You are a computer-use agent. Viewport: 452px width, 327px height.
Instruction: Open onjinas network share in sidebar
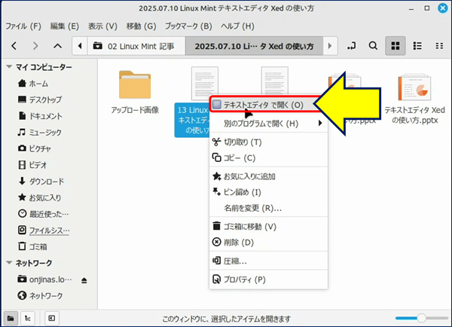tap(44, 280)
